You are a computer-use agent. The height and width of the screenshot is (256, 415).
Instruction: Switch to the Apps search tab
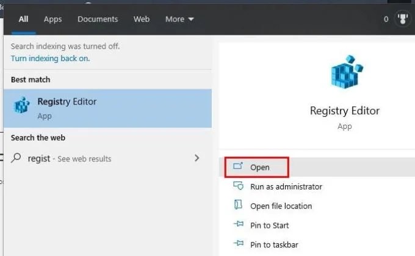(x=52, y=19)
